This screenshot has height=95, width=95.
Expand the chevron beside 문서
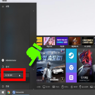tap(33, 69)
